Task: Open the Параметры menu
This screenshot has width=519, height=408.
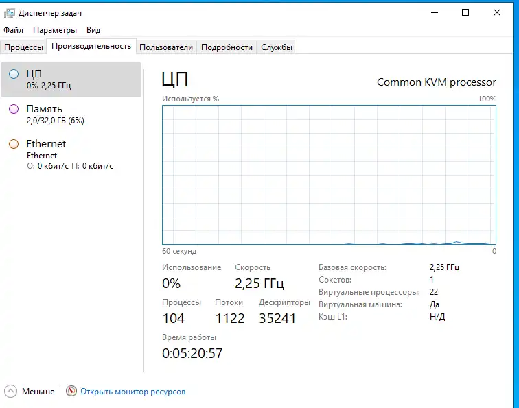Action: (x=55, y=30)
